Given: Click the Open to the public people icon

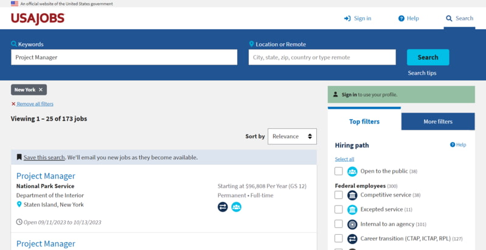Looking at the screenshot, I should click(352, 172).
